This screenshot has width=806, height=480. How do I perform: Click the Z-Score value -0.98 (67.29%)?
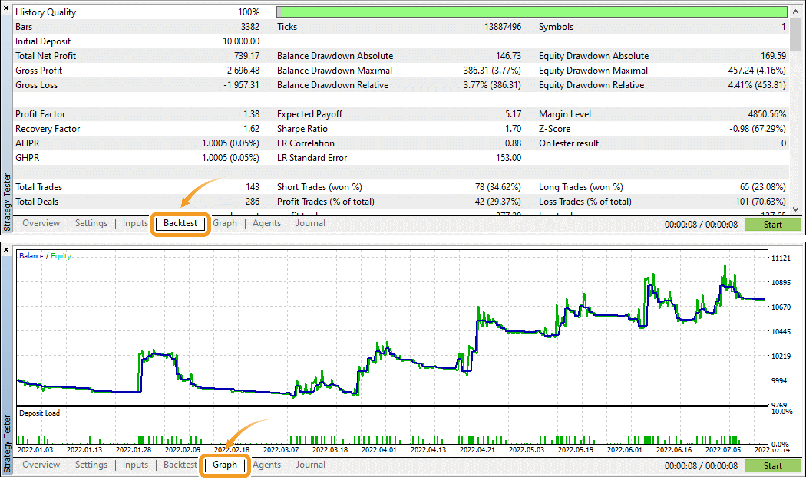click(x=757, y=129)
